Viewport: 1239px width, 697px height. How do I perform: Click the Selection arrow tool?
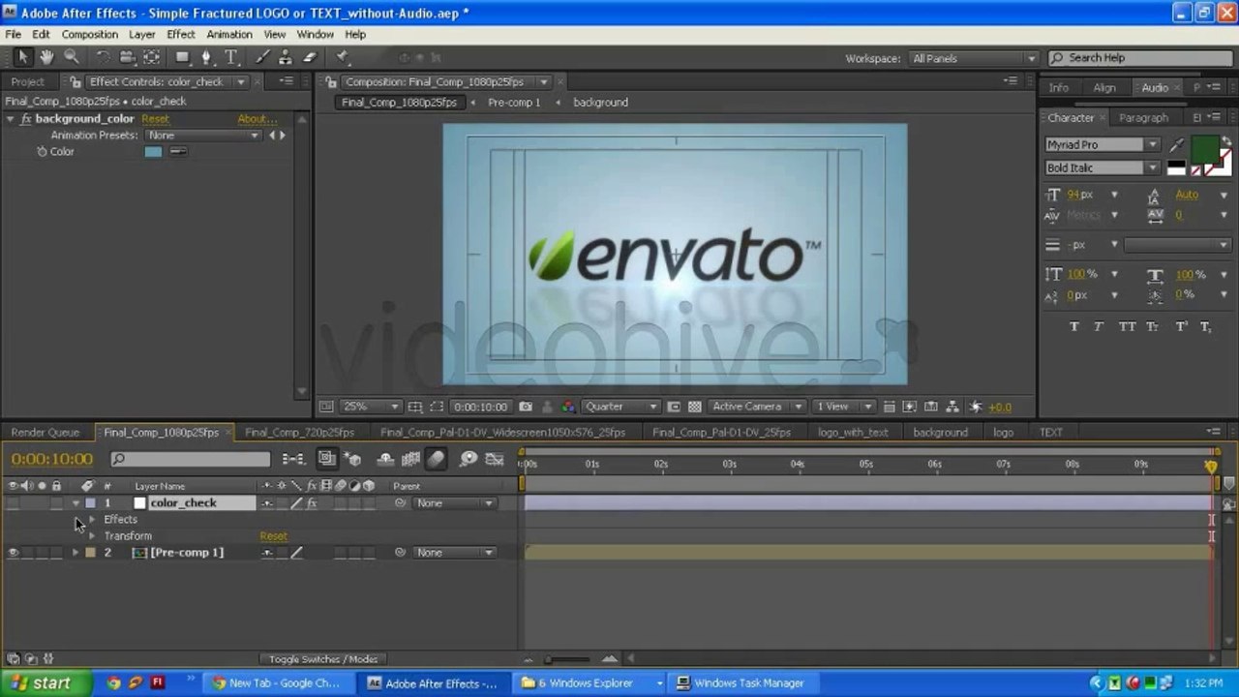coord(22,58)
